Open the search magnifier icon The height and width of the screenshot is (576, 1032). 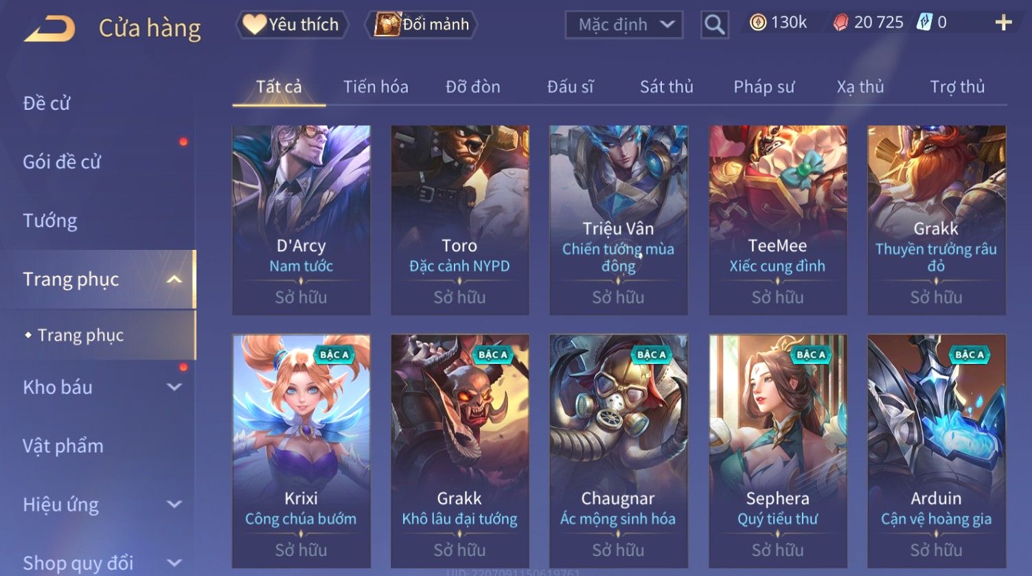[714, 25]
